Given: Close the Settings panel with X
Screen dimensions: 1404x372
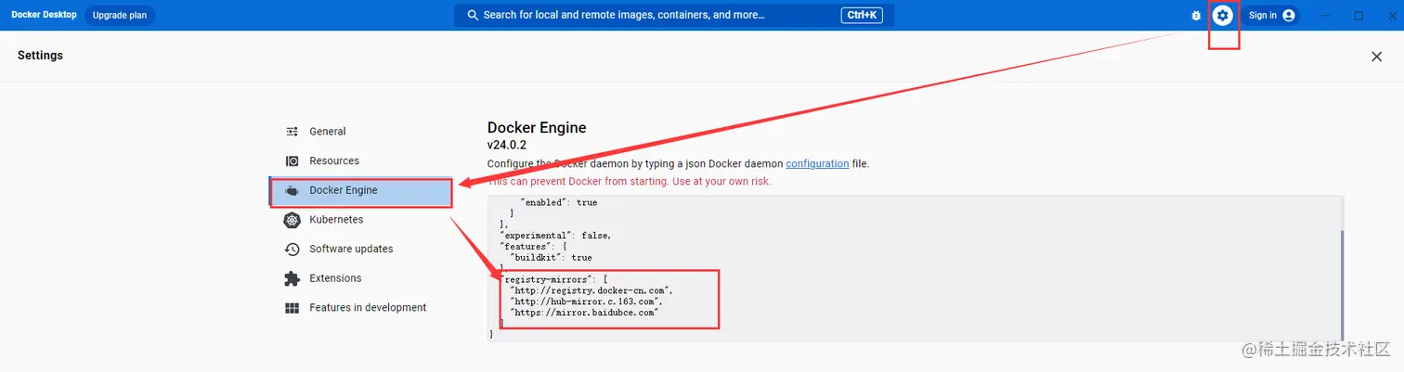Looking at the screenshot, I should [1376, 57].
